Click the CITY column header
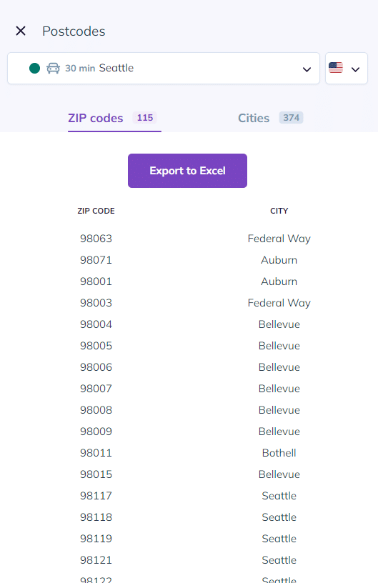The height and width of the screenshot is (583, 378). 279,211
